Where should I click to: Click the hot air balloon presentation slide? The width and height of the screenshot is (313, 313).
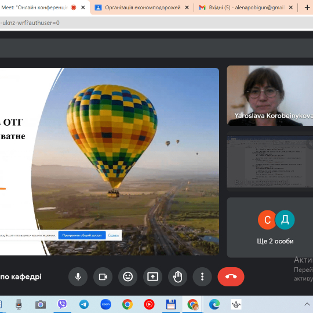110,162
